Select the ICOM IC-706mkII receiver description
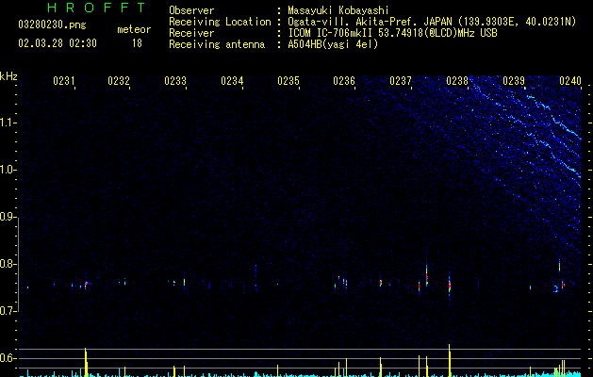 392,33
